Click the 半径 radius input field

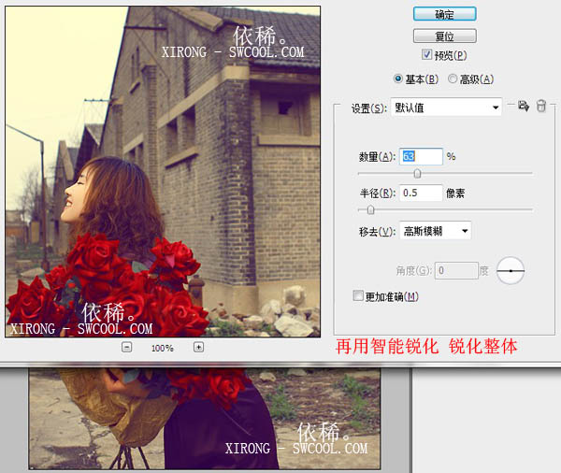[x=420, y=193]
